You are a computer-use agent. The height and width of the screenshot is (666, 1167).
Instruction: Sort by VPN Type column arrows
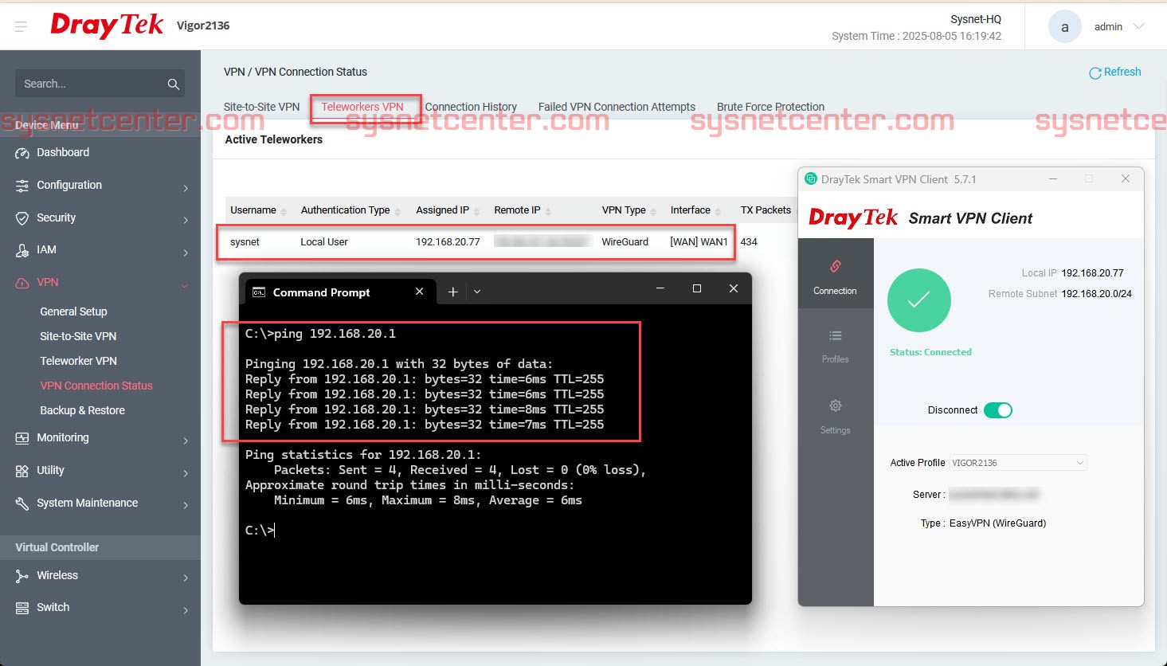click(653, 211)
